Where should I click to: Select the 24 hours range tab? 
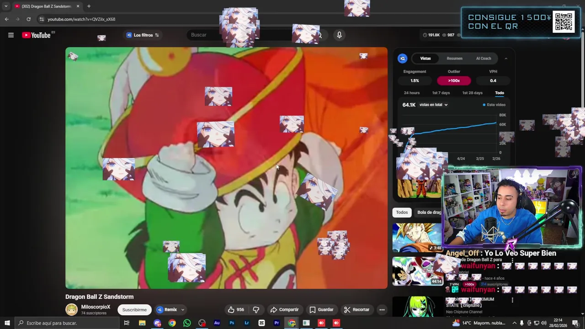411,93
